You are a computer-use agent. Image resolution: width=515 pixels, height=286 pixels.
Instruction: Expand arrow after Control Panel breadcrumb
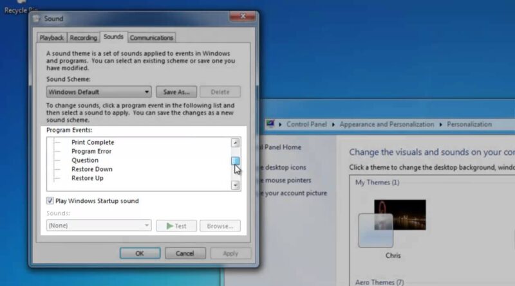click(333, 125)
